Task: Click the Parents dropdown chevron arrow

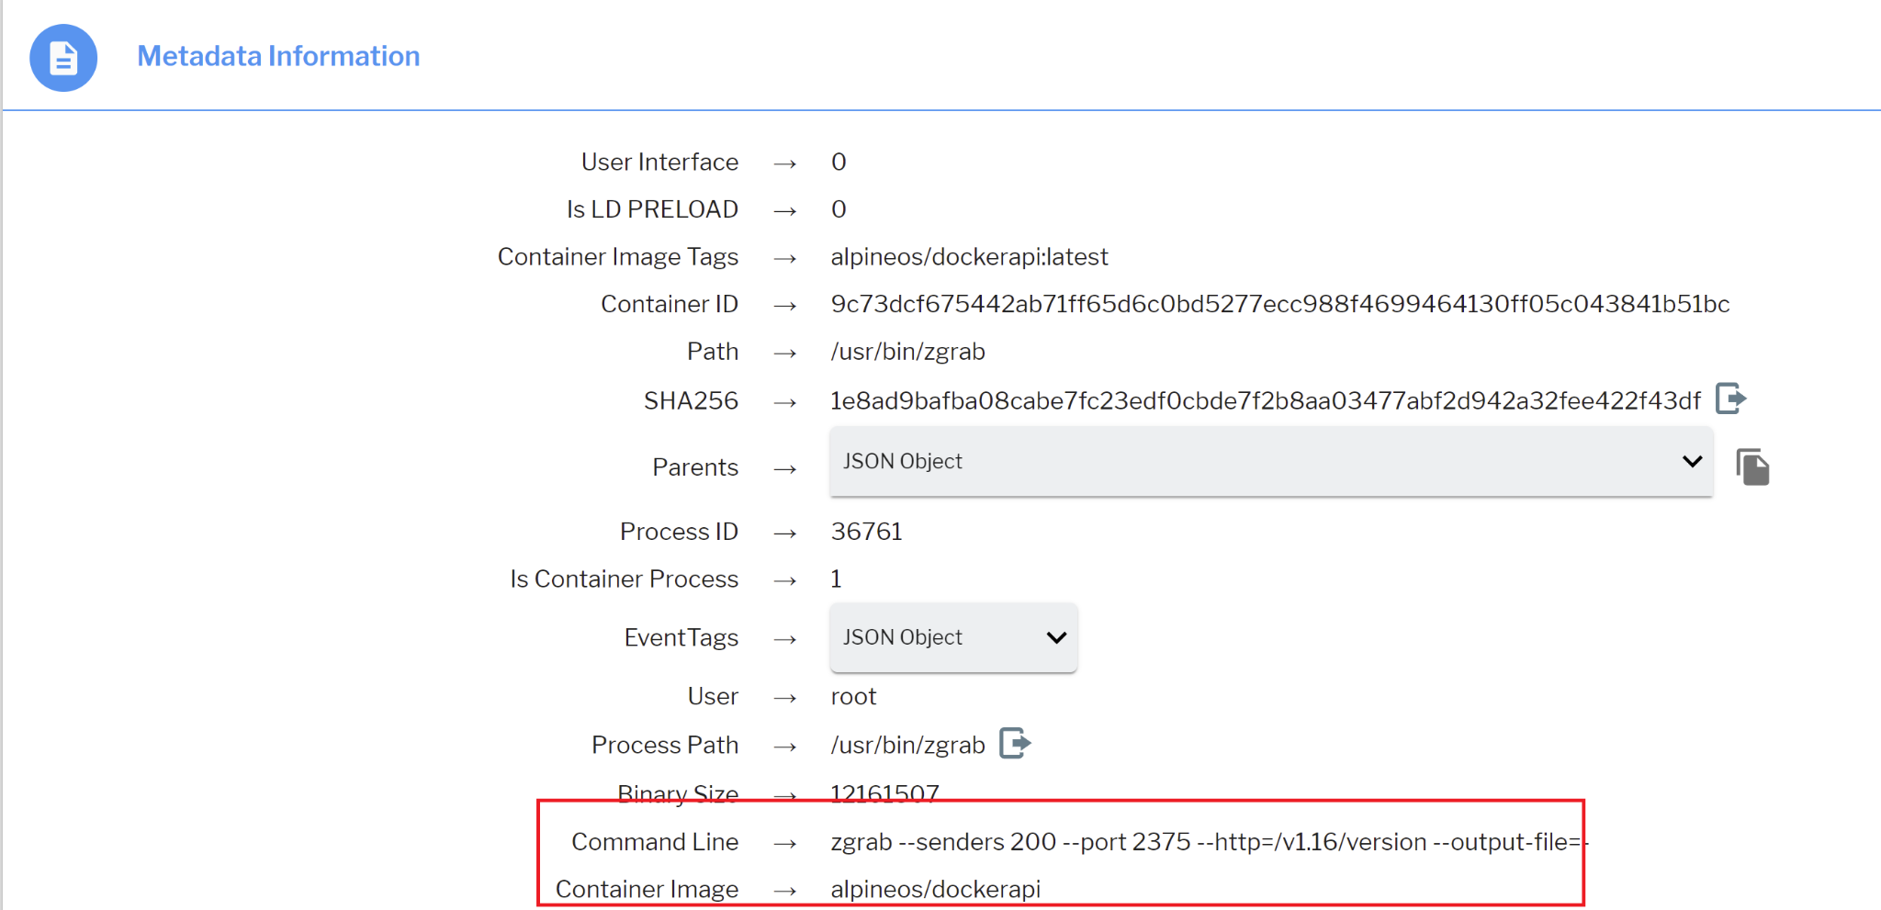Action: tap(1692, 461)
